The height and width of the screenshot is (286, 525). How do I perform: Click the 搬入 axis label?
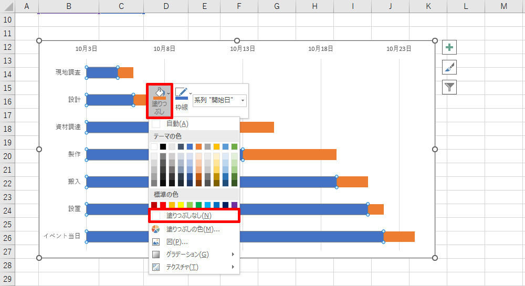click(x=75, y=182)
